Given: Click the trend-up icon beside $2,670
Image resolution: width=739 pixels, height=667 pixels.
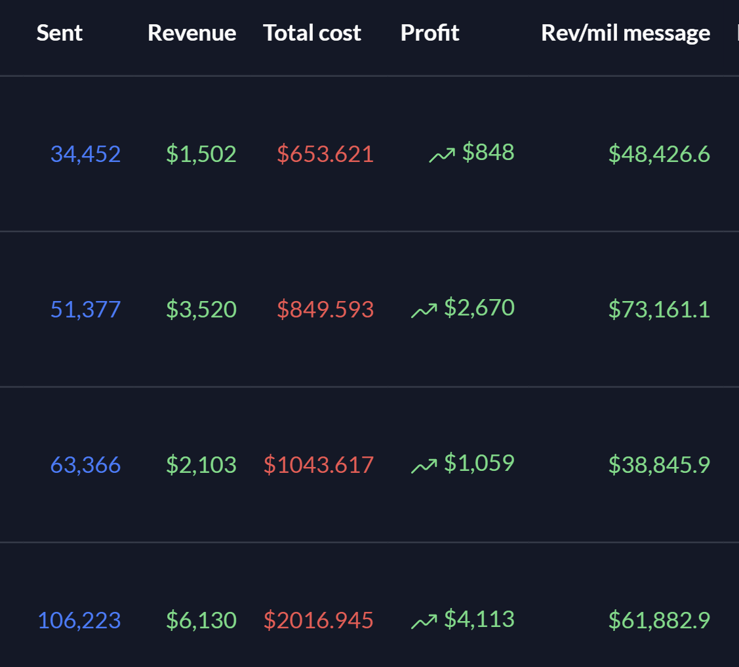Looking at the screenshot, I should pos(424,311).
